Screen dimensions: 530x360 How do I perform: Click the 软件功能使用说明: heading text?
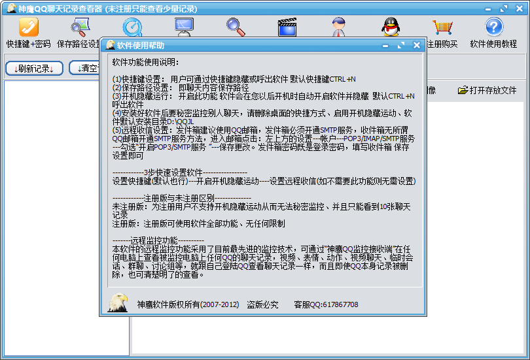coord(146,62)
